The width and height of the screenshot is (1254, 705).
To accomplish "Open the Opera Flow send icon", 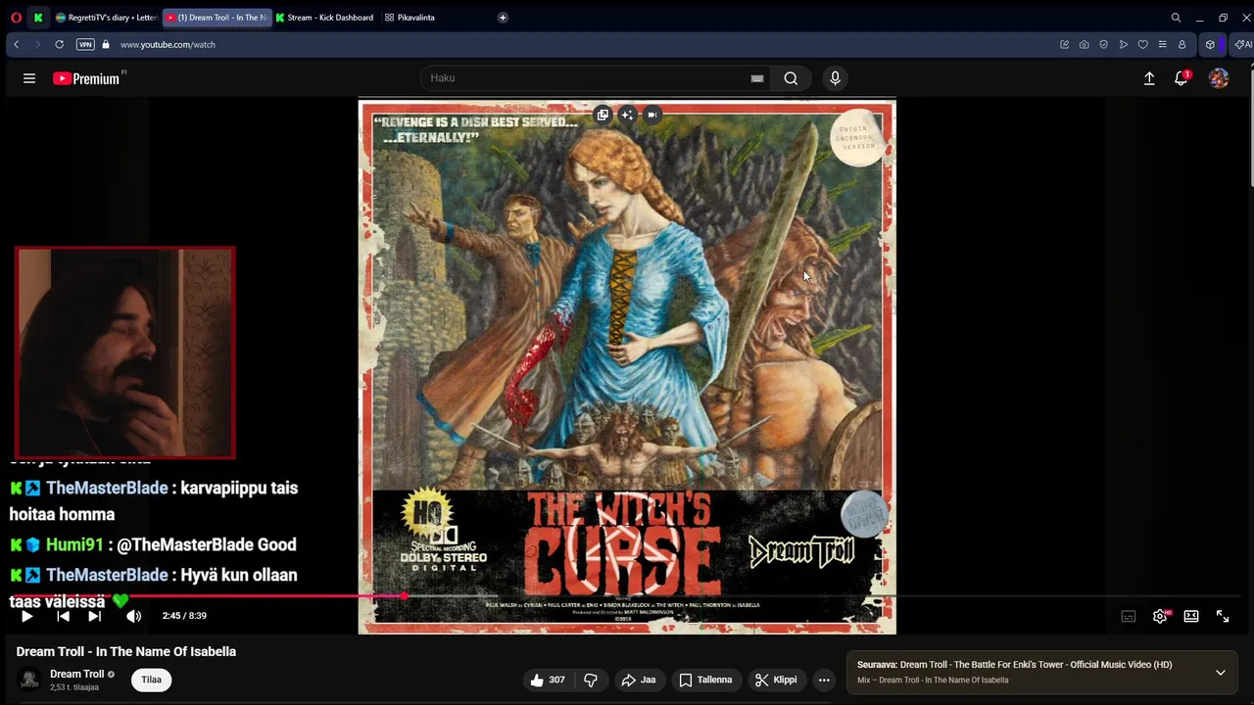I will tap(1123, 44).
